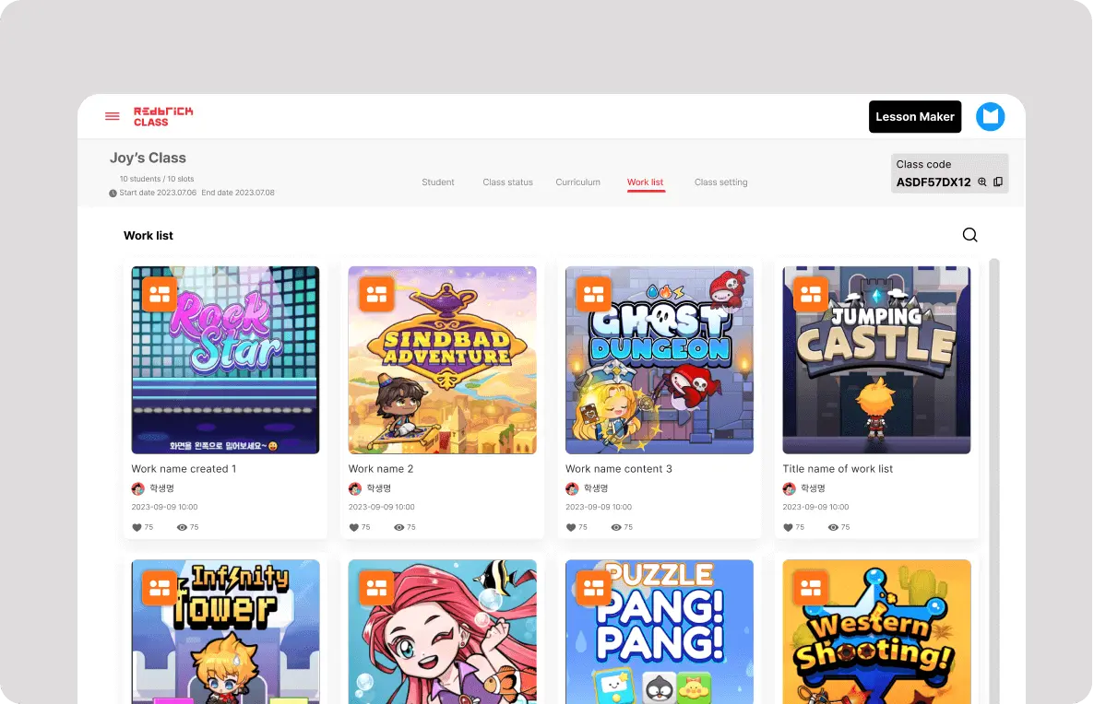Zoom the class code with magnifier icon
1094x704 pixels.
pyautogui.click(x=982, y=182)
